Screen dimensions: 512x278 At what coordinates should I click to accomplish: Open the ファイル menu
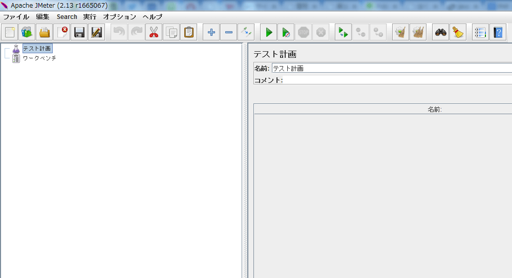(x=16, y=17)
